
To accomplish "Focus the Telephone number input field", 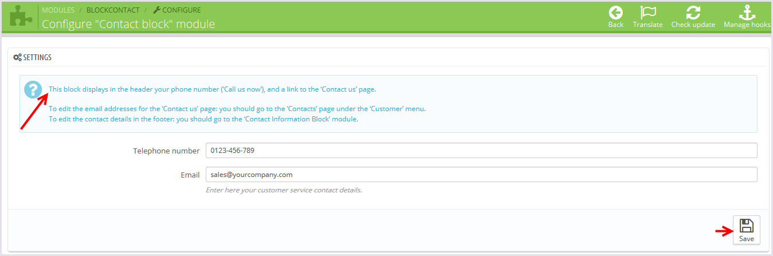I will coord(481,151).
